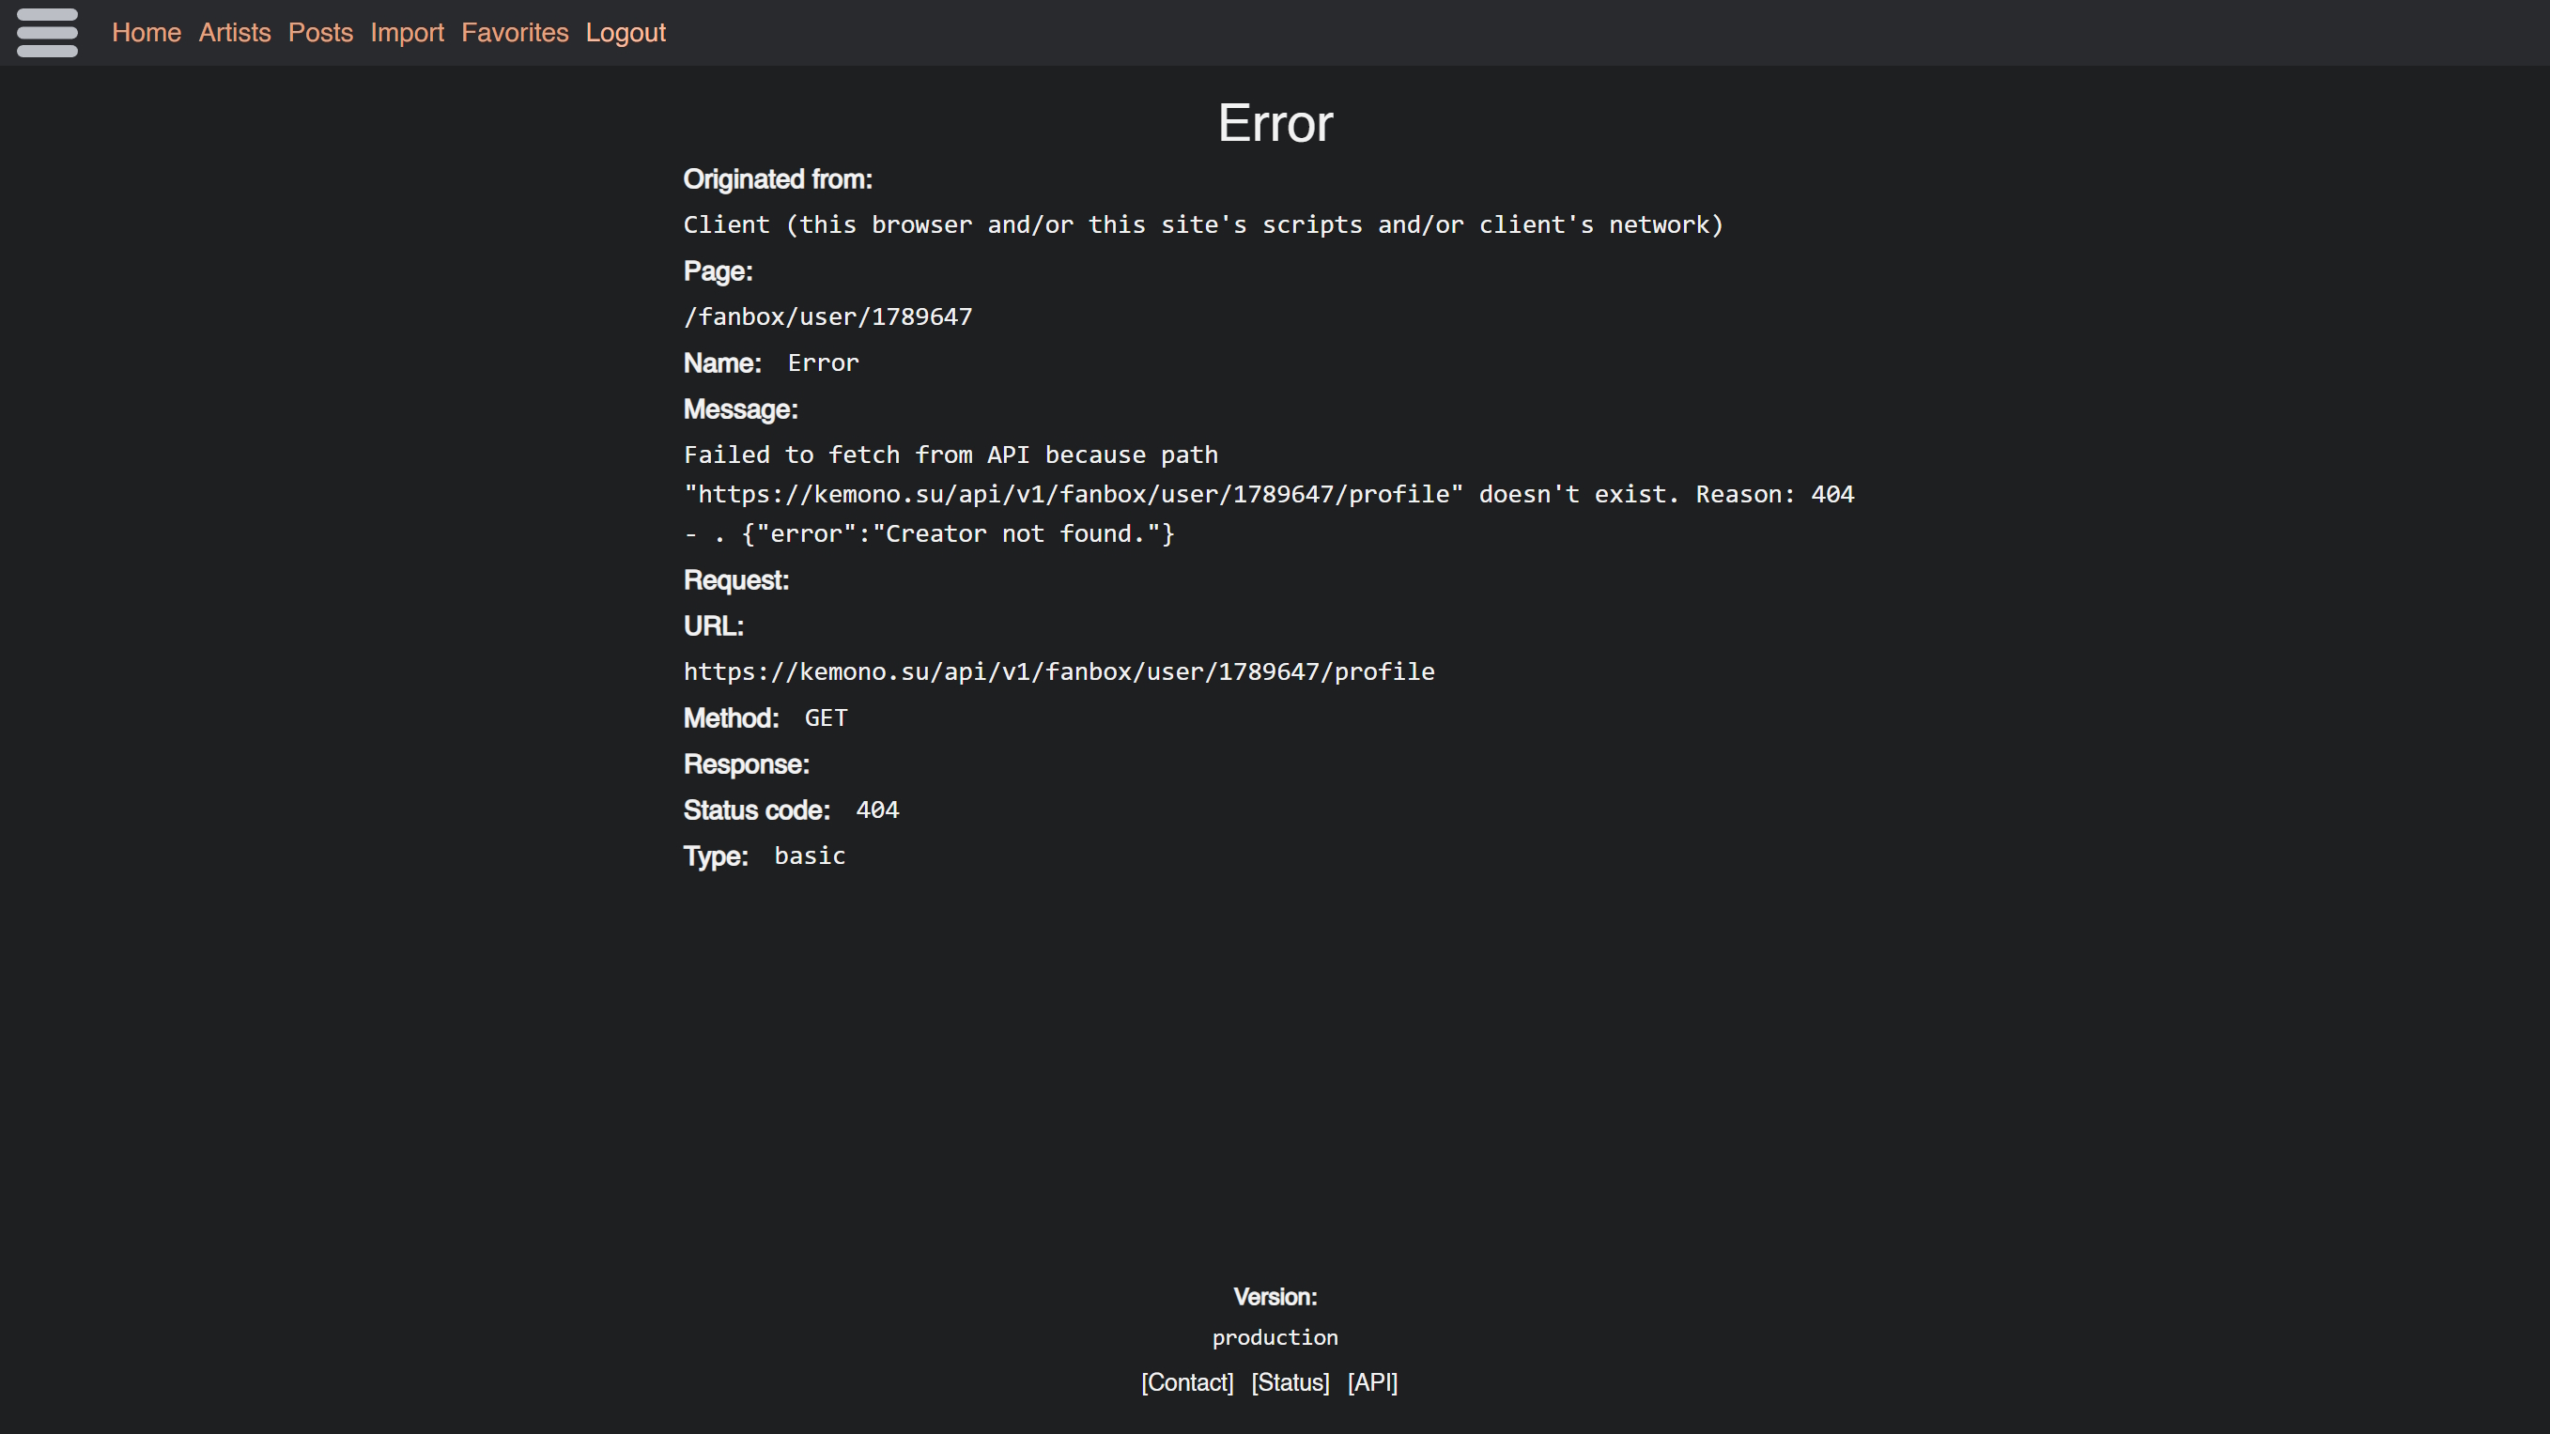
Task: Open the Artists page
Action: (x=235, y=33)
